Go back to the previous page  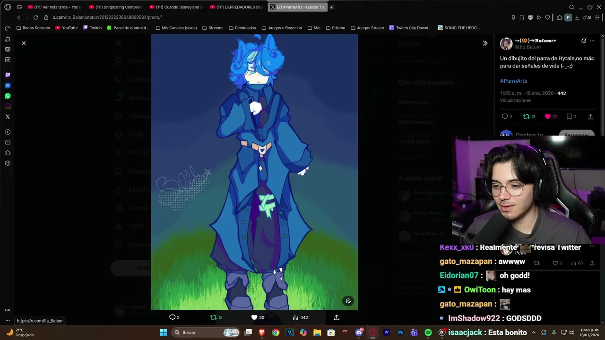click(19, 17)
